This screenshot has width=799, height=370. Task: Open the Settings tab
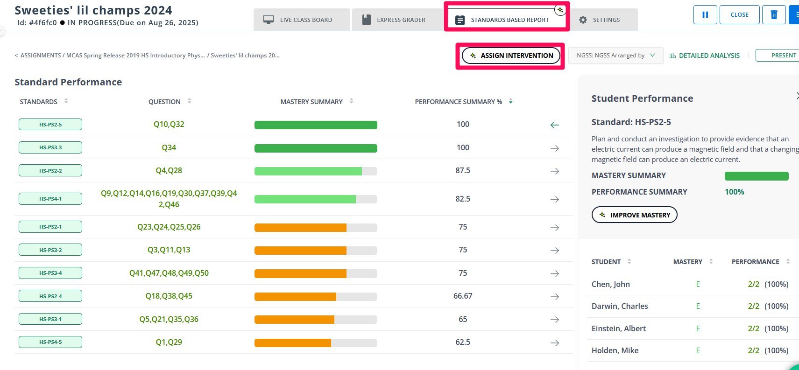603,20
